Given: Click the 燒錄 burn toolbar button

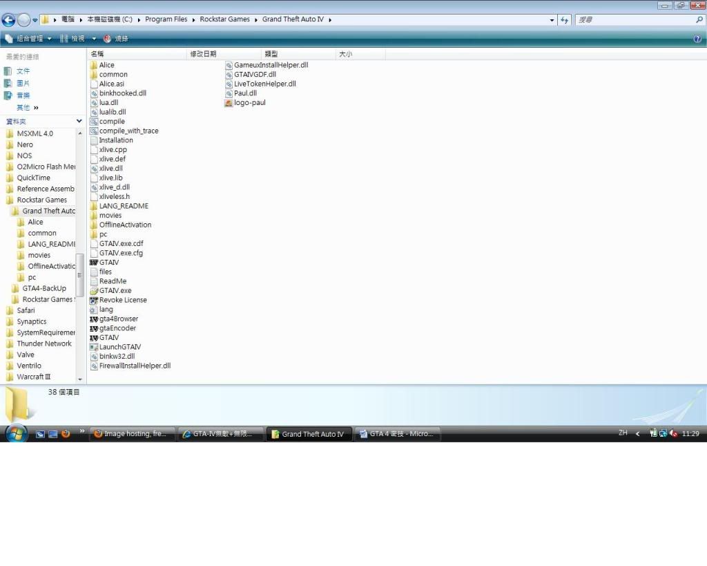Looking at the screenshot, I should 116,39.
